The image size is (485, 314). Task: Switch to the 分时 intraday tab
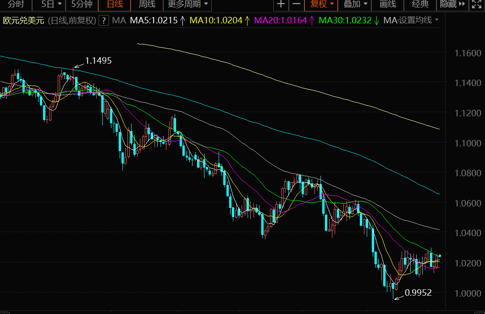click(x=16, y=4)
